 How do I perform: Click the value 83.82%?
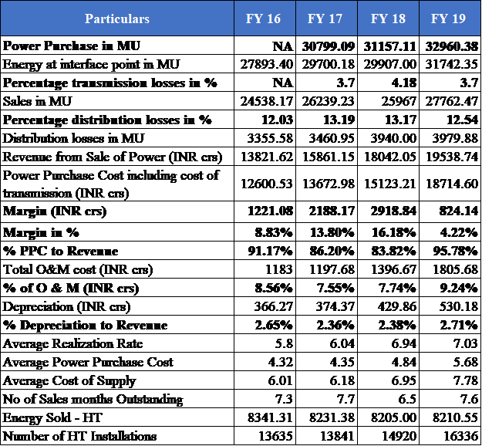click(x=394, y=251)
